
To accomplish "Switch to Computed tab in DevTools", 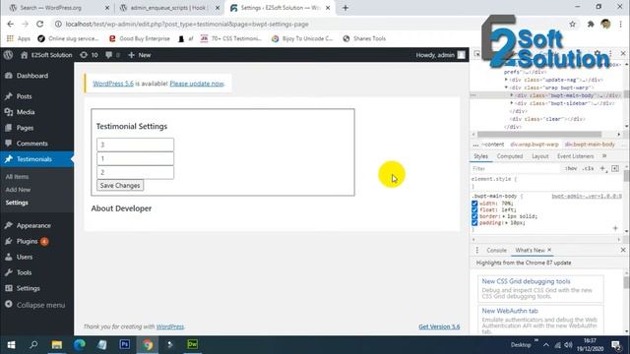I will (510, 156).
